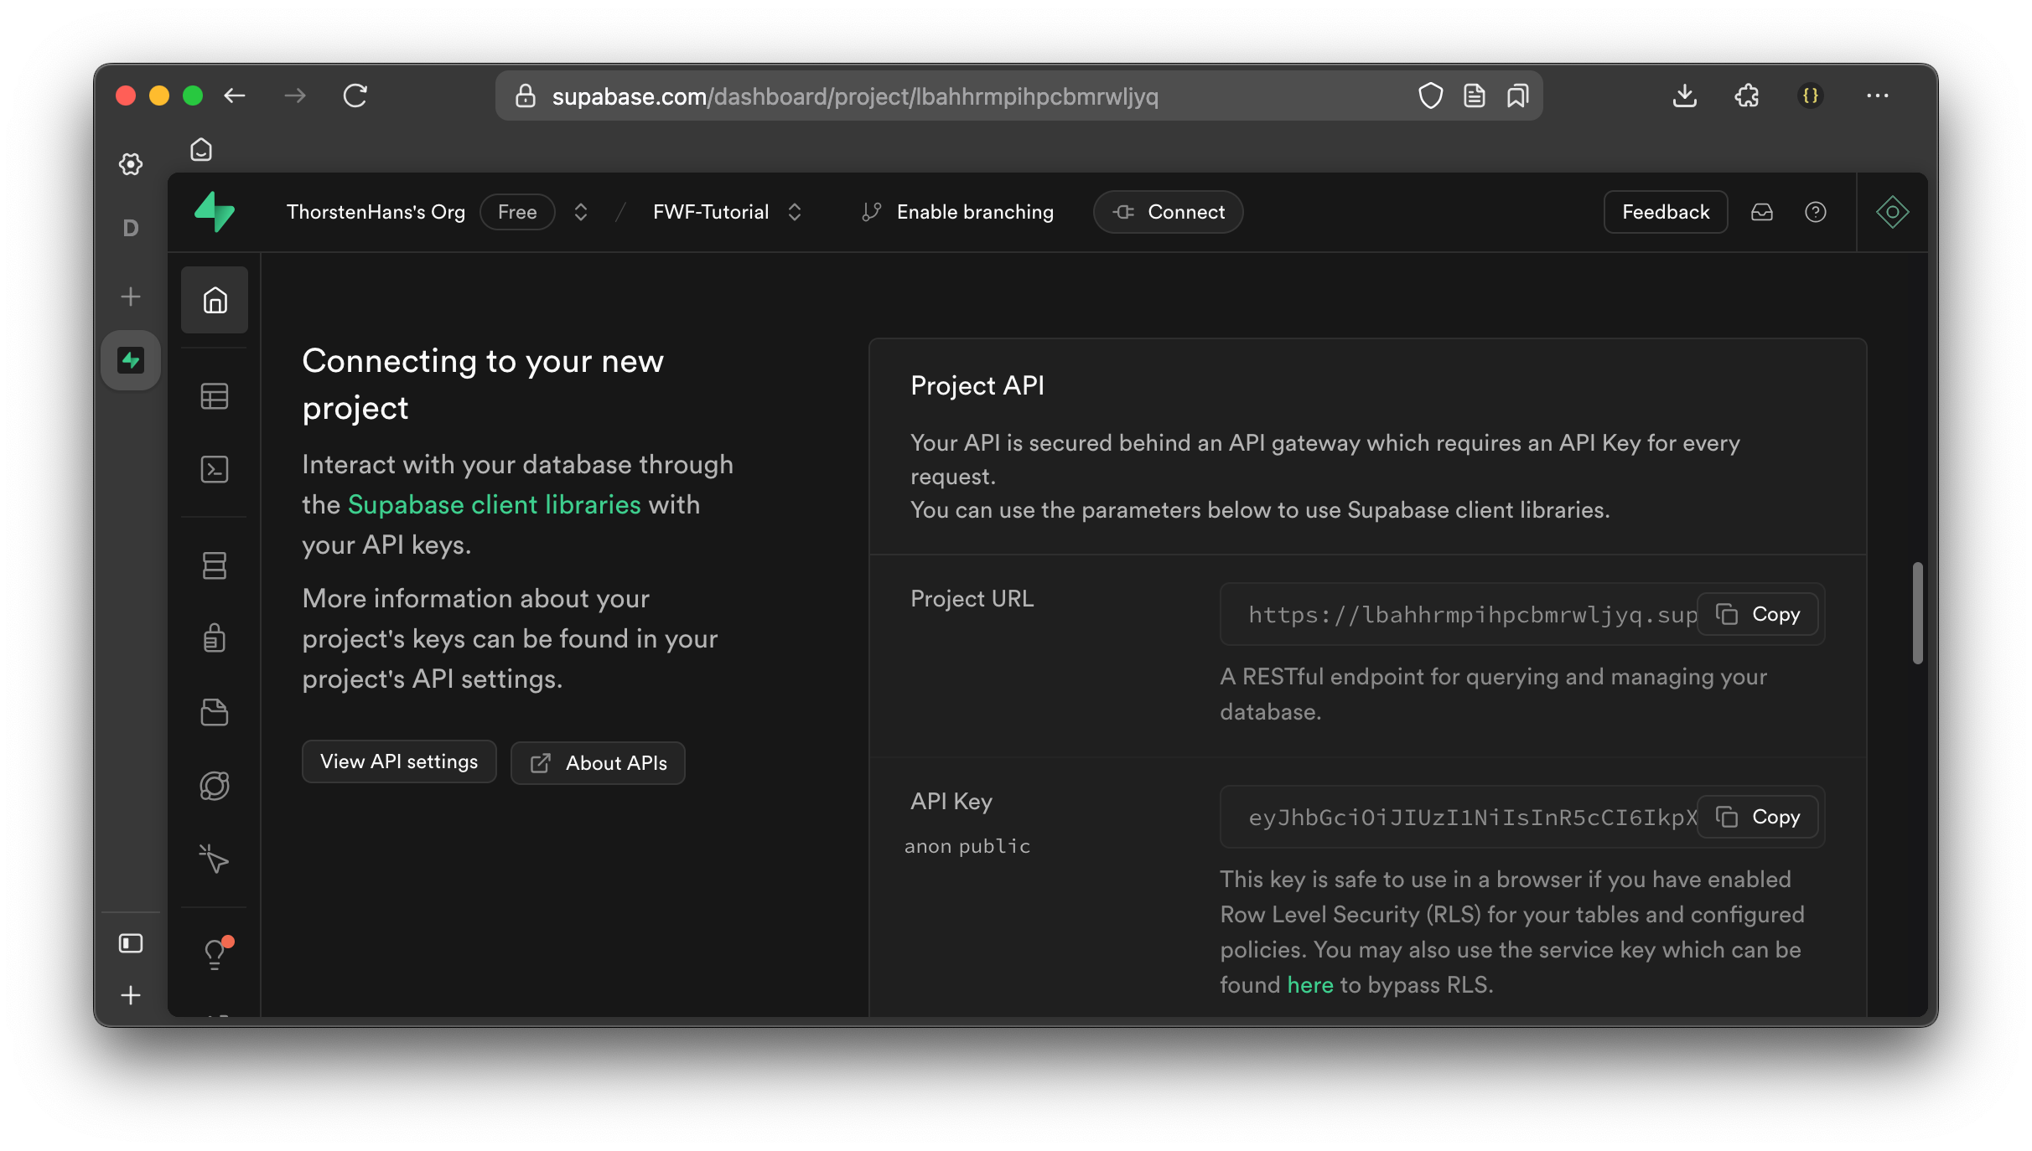2032x1151 pixels.
Task: Open the Authentication lock icon
Action: pyautogui.click(x=215, y=638)
